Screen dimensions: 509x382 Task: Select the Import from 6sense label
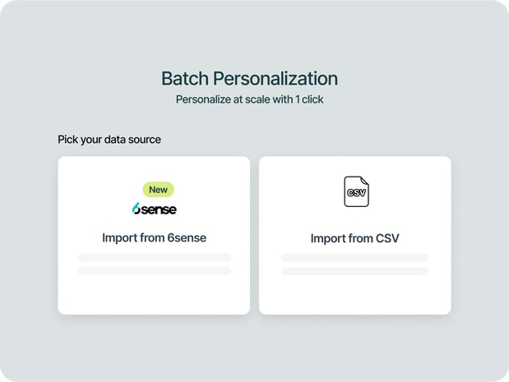tap(154, 238)
